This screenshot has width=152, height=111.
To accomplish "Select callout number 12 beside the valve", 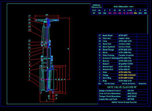I will tap(29, 41).
